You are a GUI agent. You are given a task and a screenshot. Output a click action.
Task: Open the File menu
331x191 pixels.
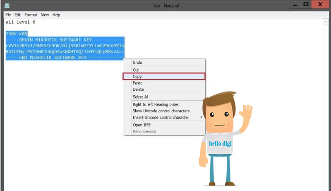pyautogui.click(x=8, y=15)
